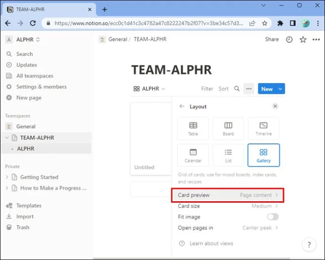Close the TEAM-ALPHR browser tab
The height and width of the screenshot is (260, 325).
coord(90,9)
